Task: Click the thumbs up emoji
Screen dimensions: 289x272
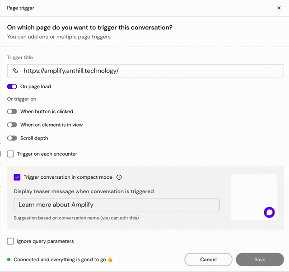Action: (x=110, y=259)
